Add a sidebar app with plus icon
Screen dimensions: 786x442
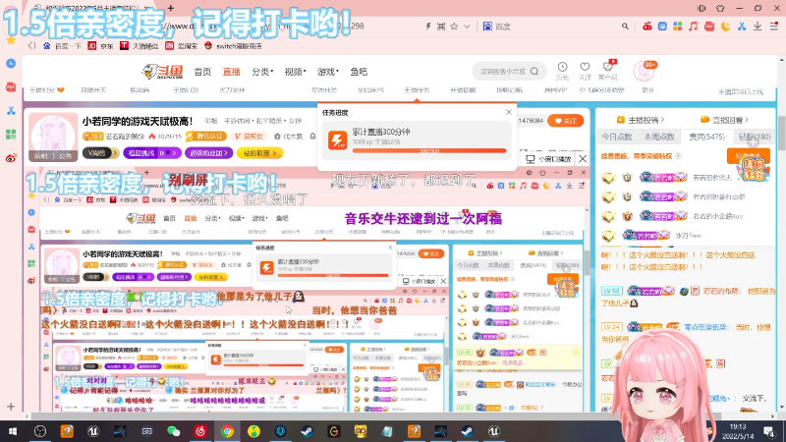pyautogui.click(x=11, y=407)
